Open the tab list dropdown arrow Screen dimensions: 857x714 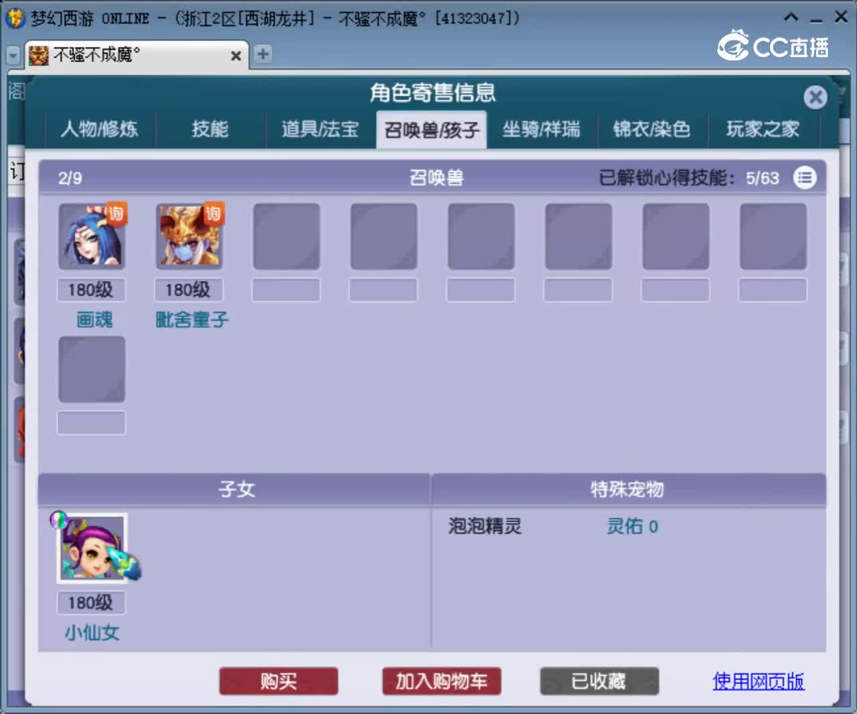click(x=13, y=56)
